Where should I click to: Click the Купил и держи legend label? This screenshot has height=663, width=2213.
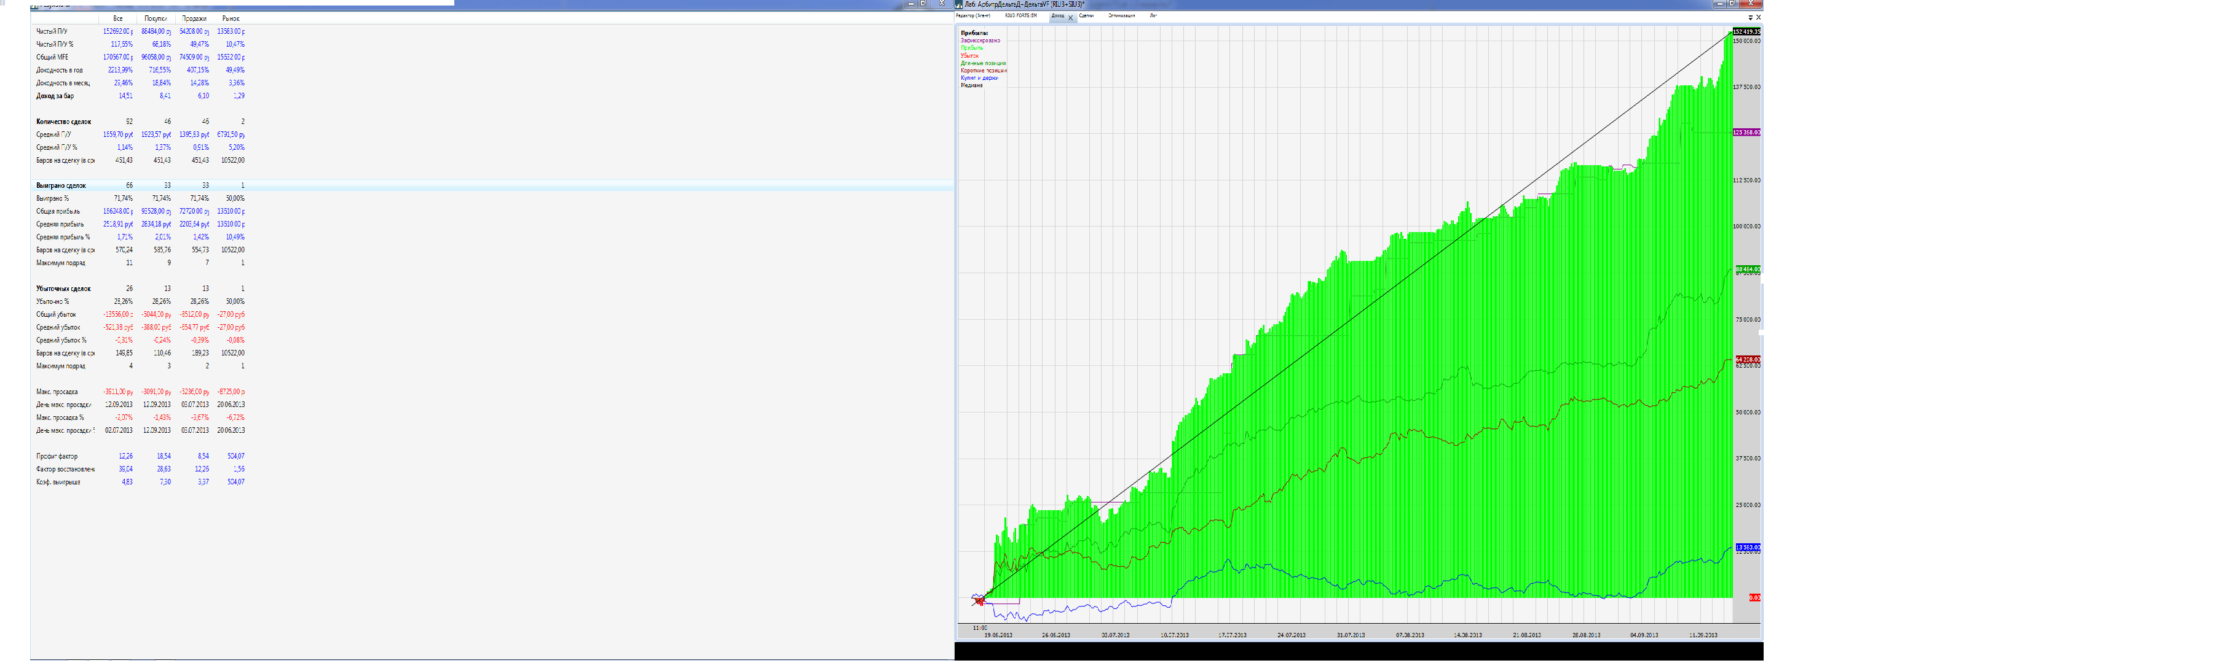tap(979, 78)
